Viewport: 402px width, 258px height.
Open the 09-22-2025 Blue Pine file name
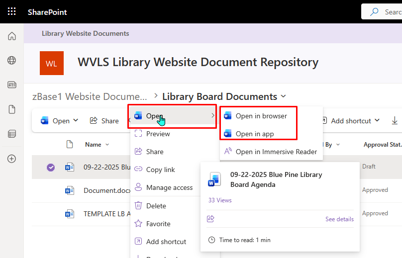point(107,167)
